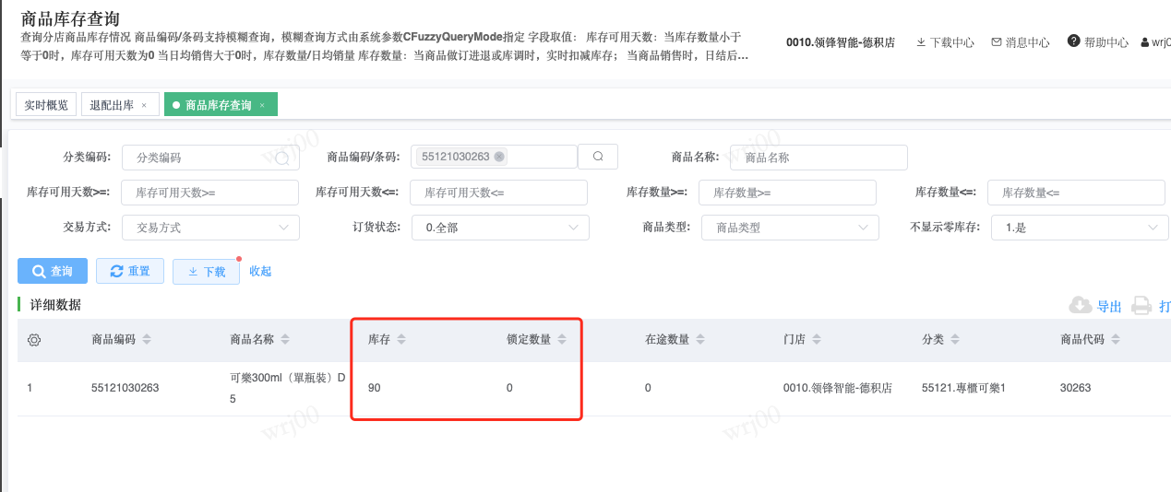Open the help center question icon
This screenshot has width=1171, height=492.
point(1074,41)
